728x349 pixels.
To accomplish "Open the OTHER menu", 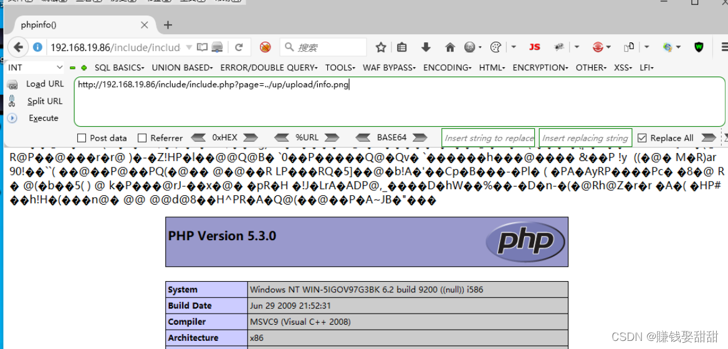I will 591,68.
